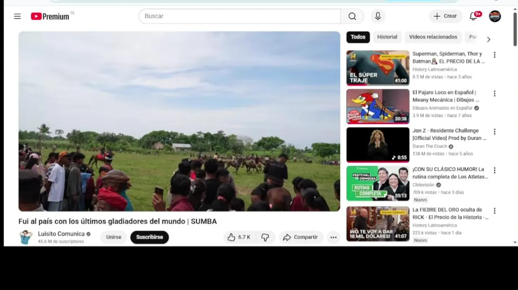This screenshot has height=290, width=518.
Task: Open title 'Superman, Spiderman, Thor y Batman'
Action: click(448, 58)
